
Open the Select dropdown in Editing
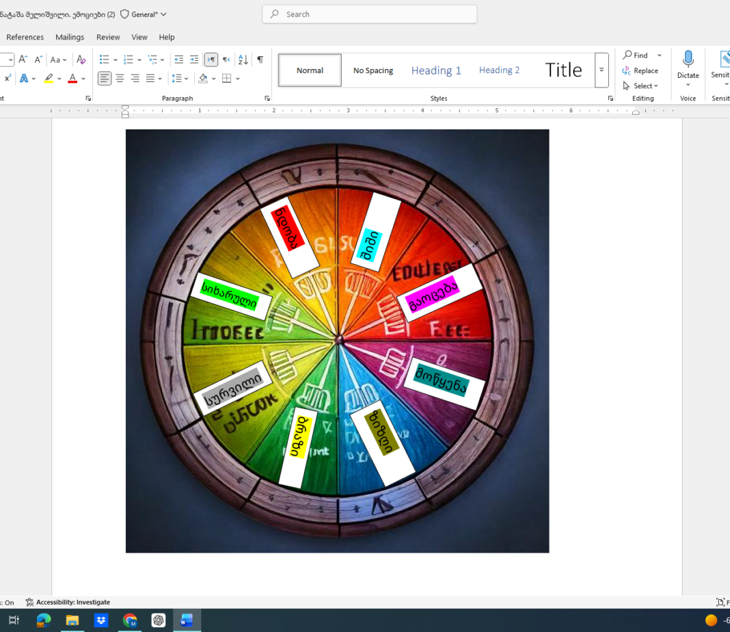640,85
